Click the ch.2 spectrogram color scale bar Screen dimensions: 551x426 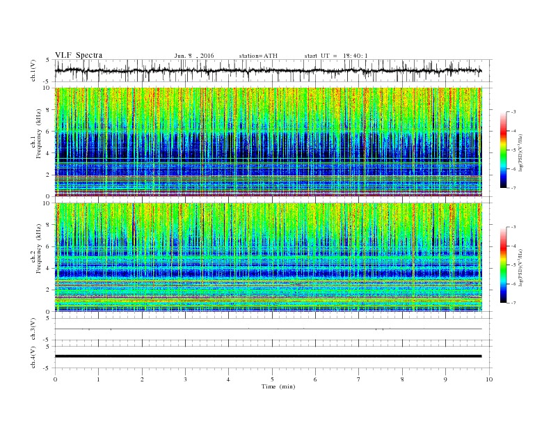click(503, 265)
